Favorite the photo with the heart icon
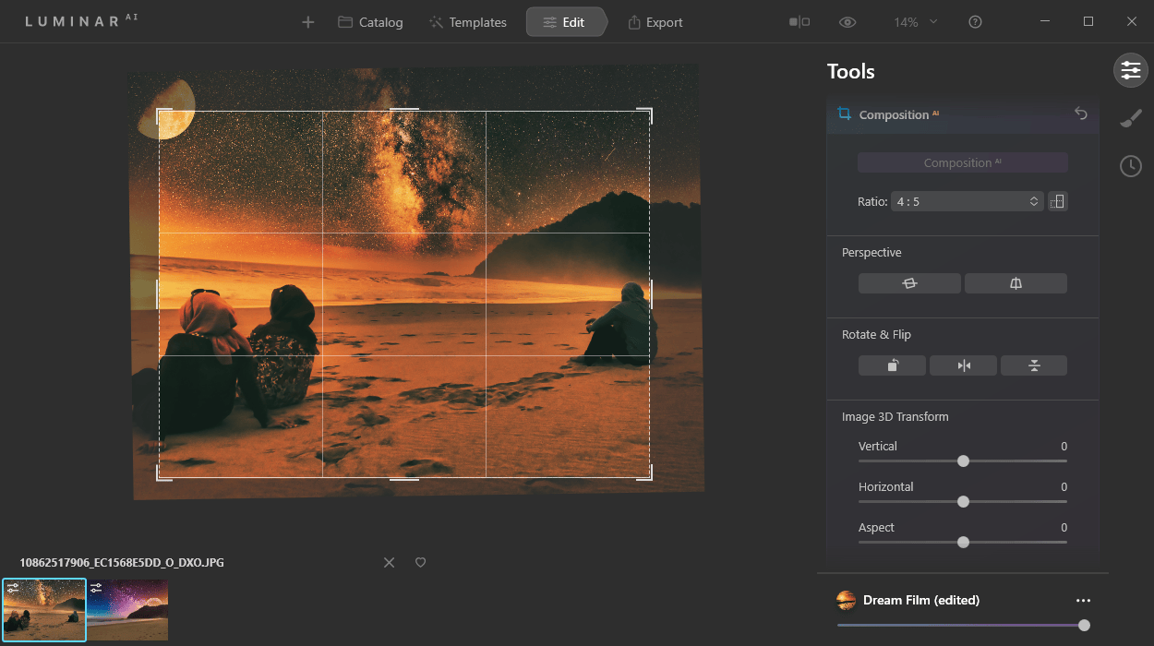1154x646 pixels. coord(420,562)
